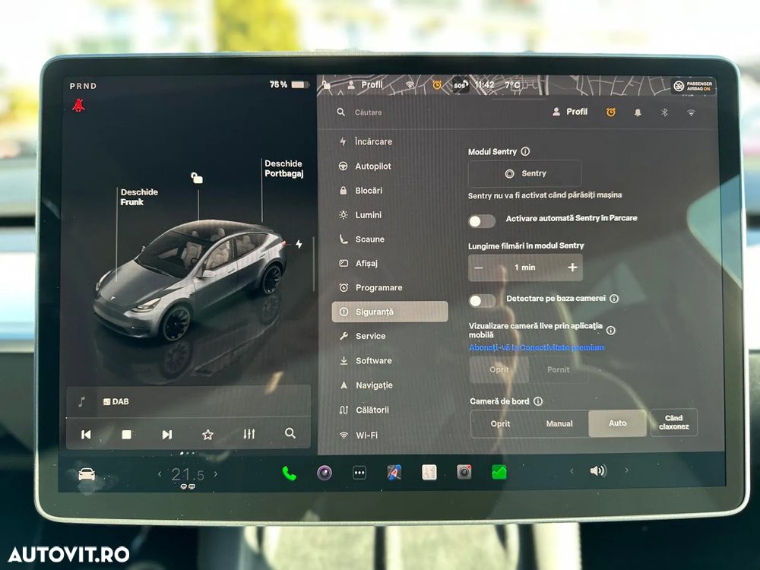
Task: Tap the volume speaker icon
Action: point(598,470)
